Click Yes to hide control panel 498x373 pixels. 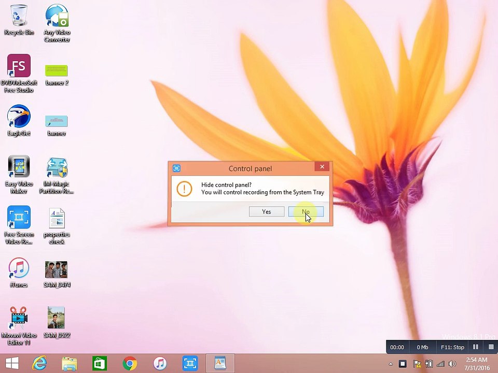tap(267, 211)
